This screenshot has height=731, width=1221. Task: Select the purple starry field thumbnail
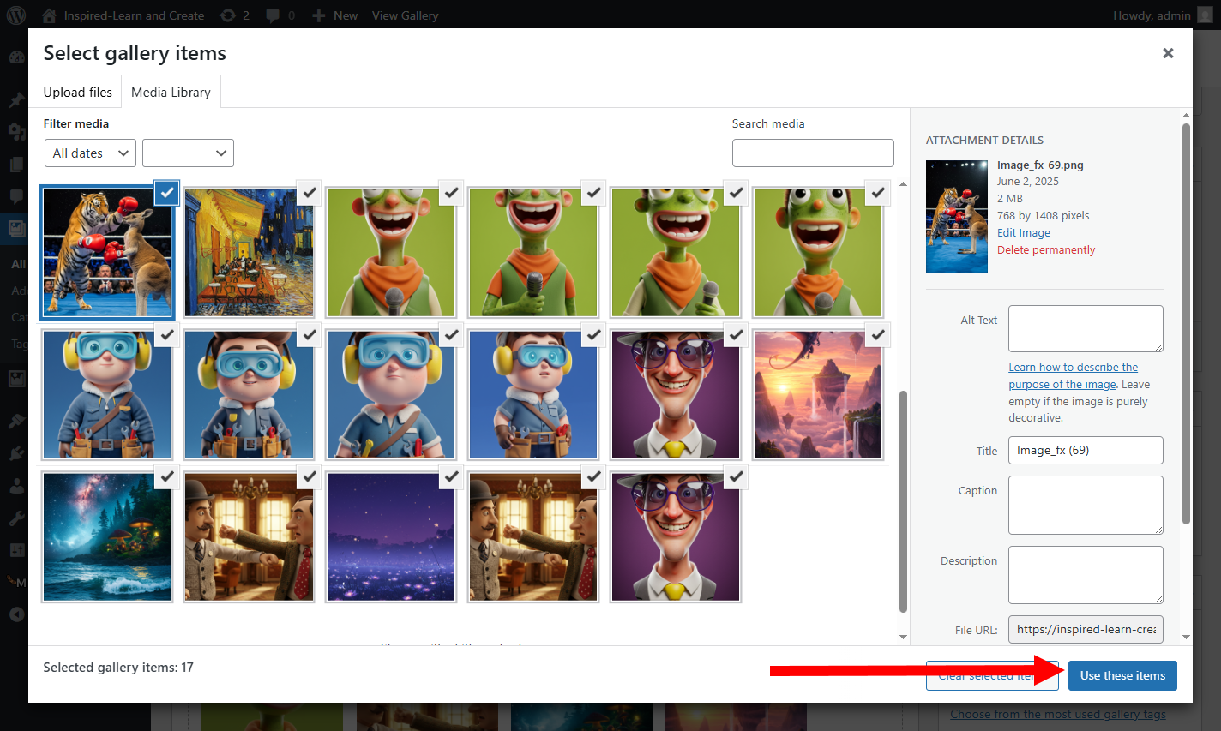pos(391,537)
